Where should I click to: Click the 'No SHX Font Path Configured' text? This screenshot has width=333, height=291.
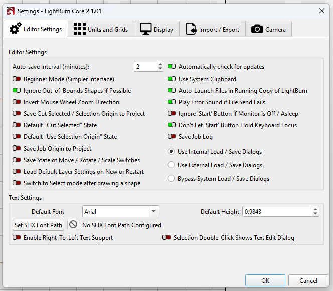coord(122,225)
